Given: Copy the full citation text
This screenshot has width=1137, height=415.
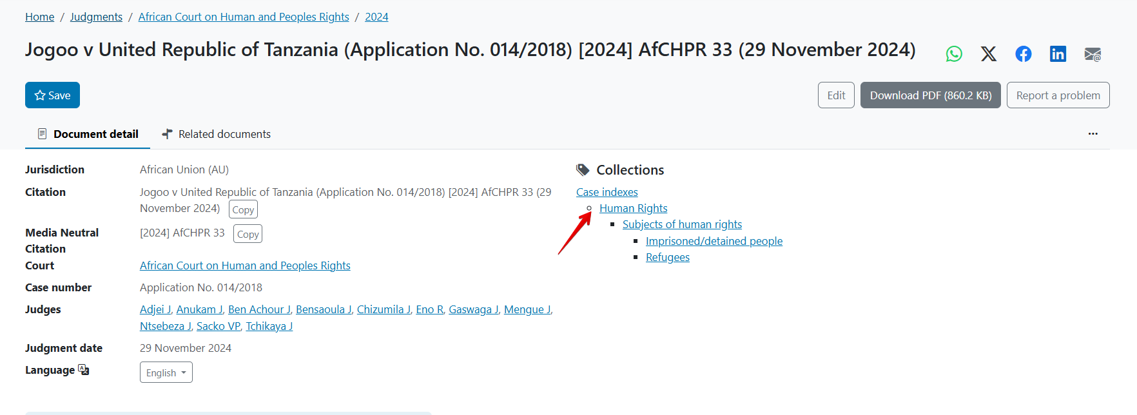Looking at the screenshot, I should click(243, 209).
